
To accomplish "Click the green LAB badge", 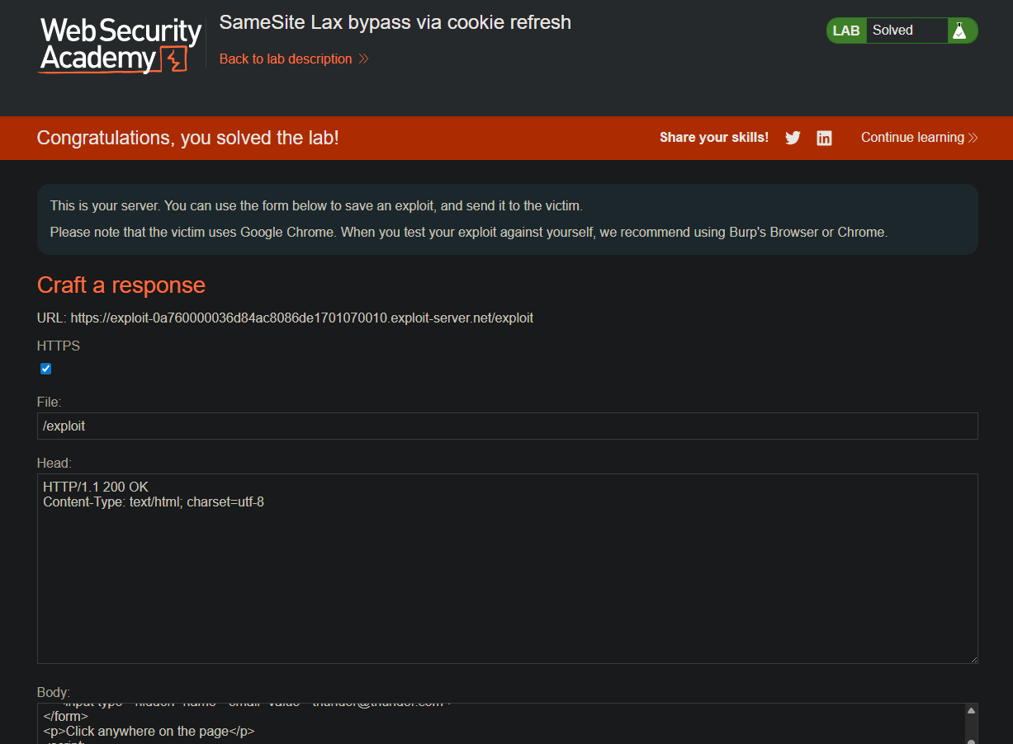I will point(846,31).
